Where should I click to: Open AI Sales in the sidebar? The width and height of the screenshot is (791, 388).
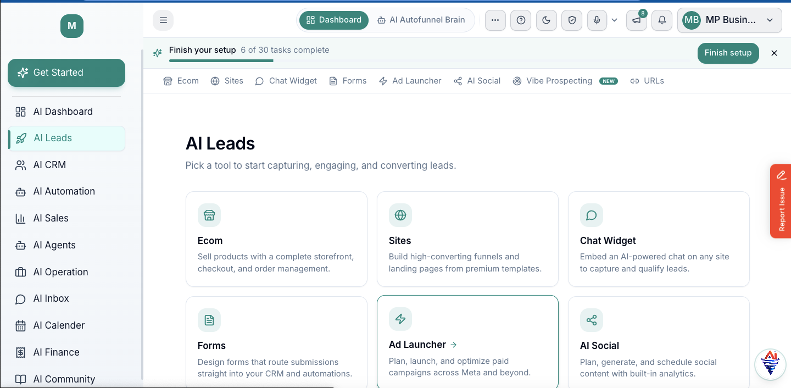66,218
